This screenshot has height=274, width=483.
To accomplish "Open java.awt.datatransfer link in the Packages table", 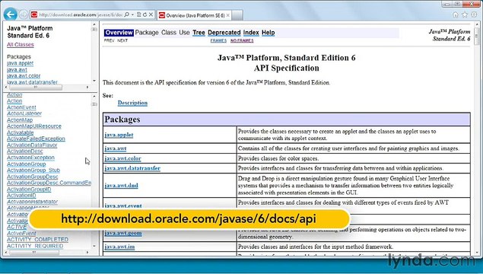I will click(132, 168).
